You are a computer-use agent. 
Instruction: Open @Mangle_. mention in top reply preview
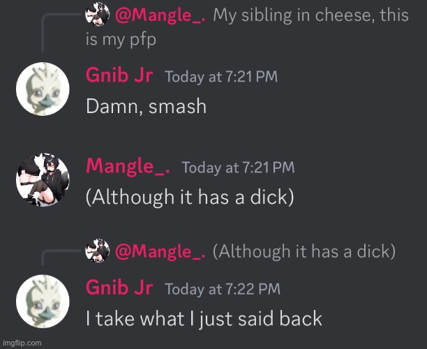tap(160, 15)
